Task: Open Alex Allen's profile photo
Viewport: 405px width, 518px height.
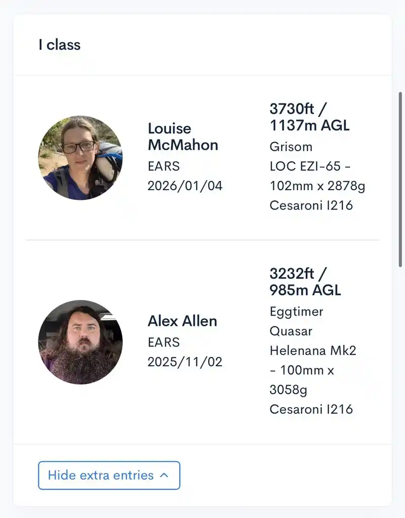Action: (80, 342)
